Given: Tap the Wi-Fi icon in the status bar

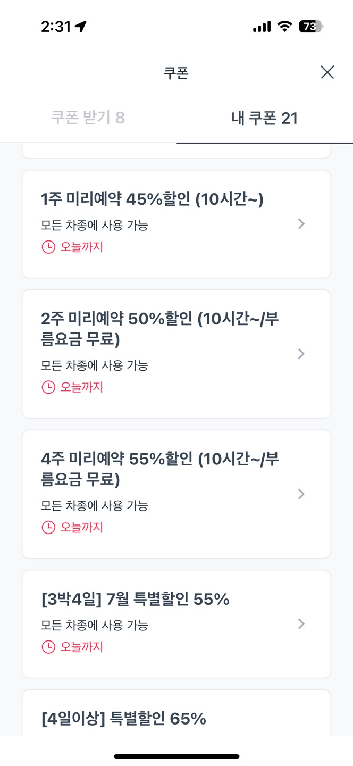Looking at the screenshot, I should tap(285, 25).
